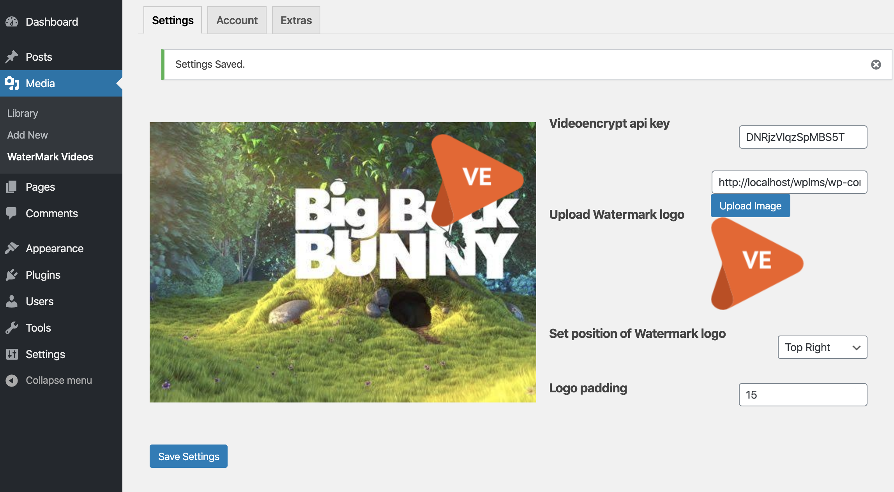Focus the Logo padding field

pyautogui.click(x=803, y=395)
